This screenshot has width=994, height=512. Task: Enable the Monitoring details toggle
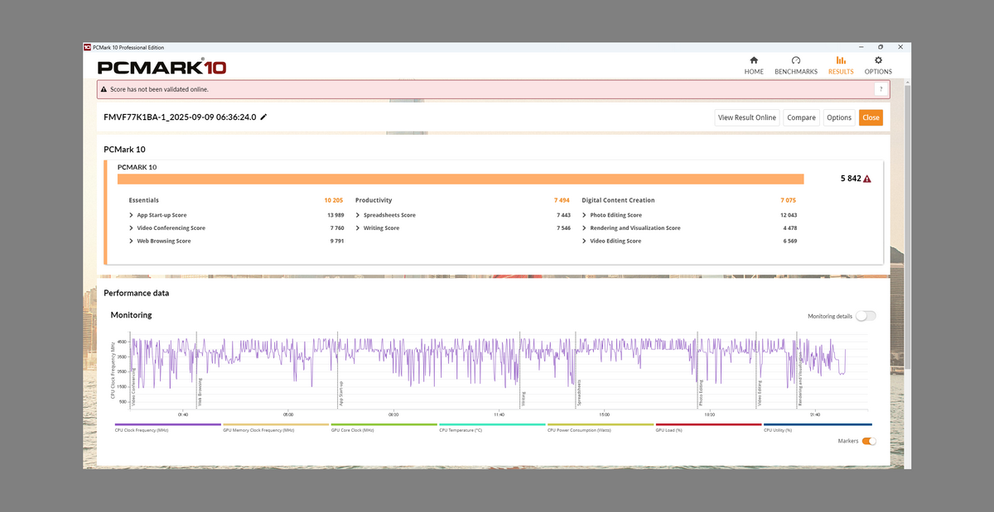pos(866,316)
